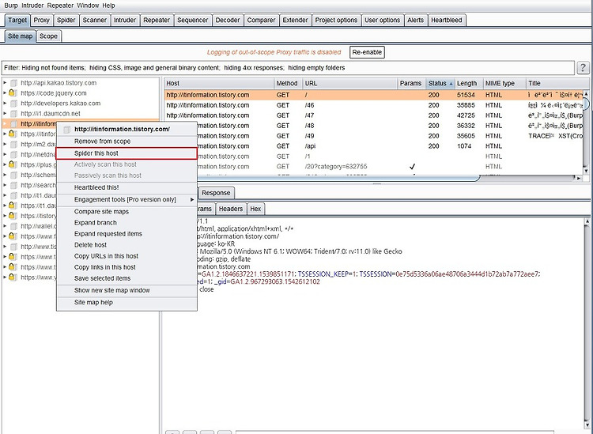
Task: Choose Delete host
Action: (x=127, y=245)
